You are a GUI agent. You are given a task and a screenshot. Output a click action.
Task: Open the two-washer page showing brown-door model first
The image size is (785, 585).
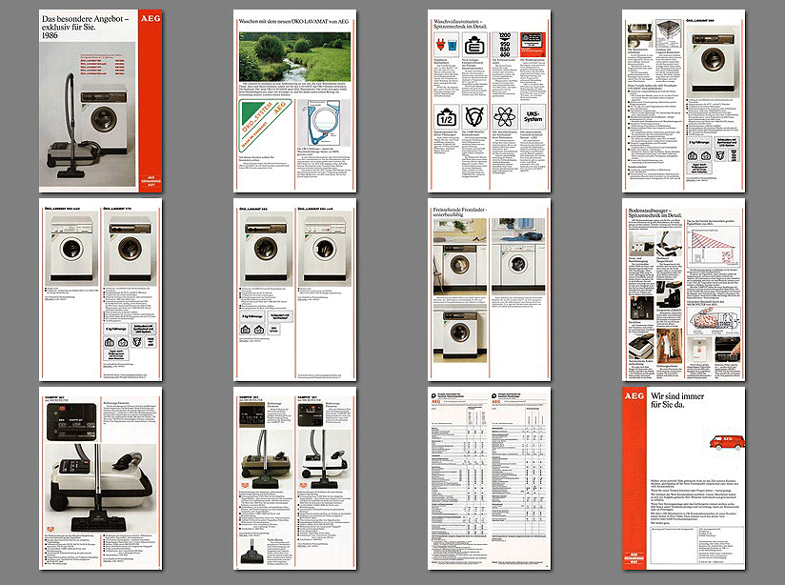coord(295,290)
